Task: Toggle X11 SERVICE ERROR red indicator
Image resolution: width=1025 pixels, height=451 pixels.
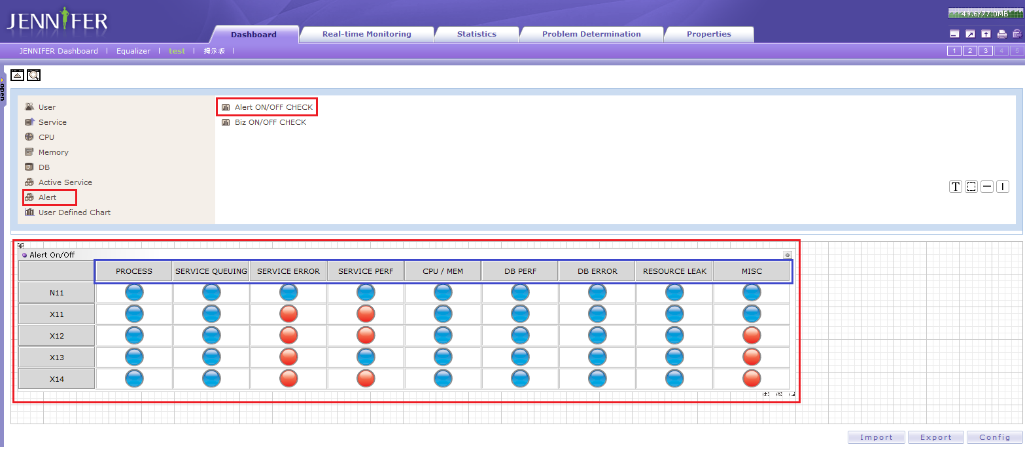Action: click(x=288, y=314)
